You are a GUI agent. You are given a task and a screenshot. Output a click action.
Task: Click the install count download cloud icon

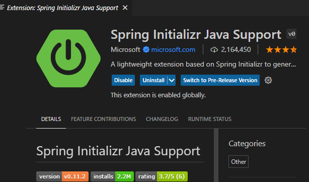[214, 50]
